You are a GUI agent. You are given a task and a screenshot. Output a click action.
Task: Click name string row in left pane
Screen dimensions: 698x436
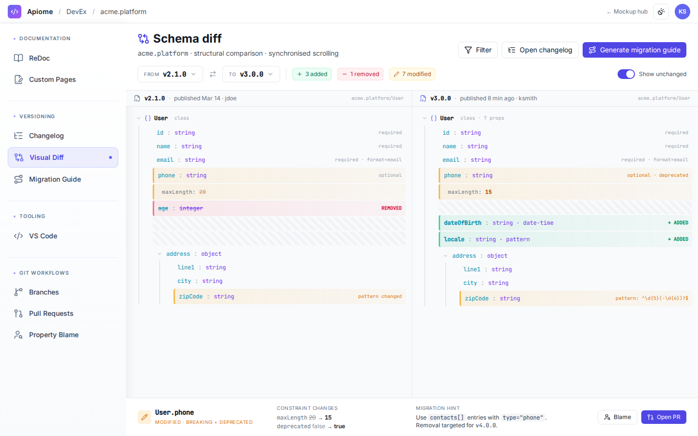(x=279, y=146)
